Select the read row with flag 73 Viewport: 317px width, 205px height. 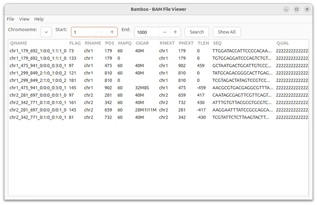pyautogui.click(x=158, y=51)
